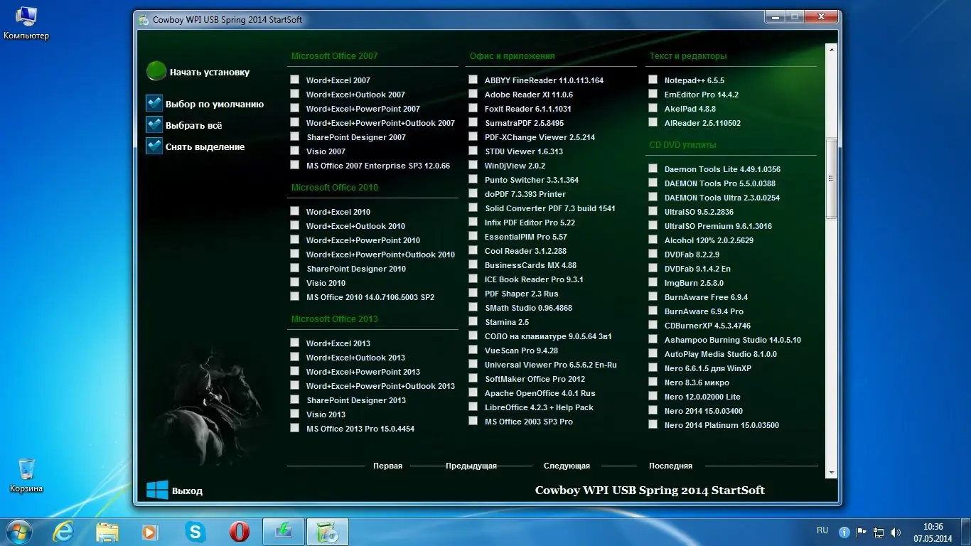Click the vertical scrollbar thumb

(x=831, y=178)
